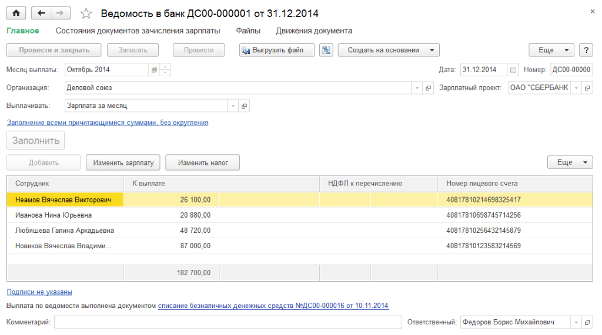Click in the Комментарий input field

[x=228, y=322]
